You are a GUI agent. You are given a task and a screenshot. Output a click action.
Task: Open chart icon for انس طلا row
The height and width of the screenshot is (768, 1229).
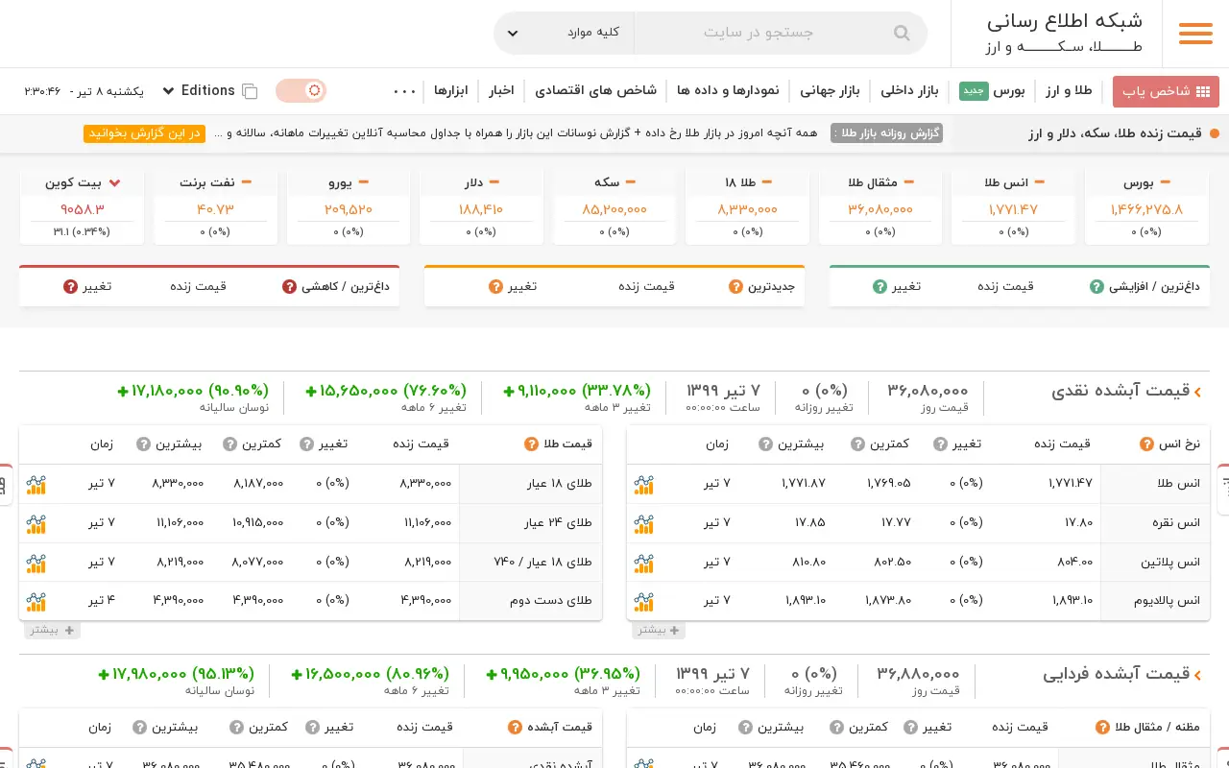pos(644,484)
